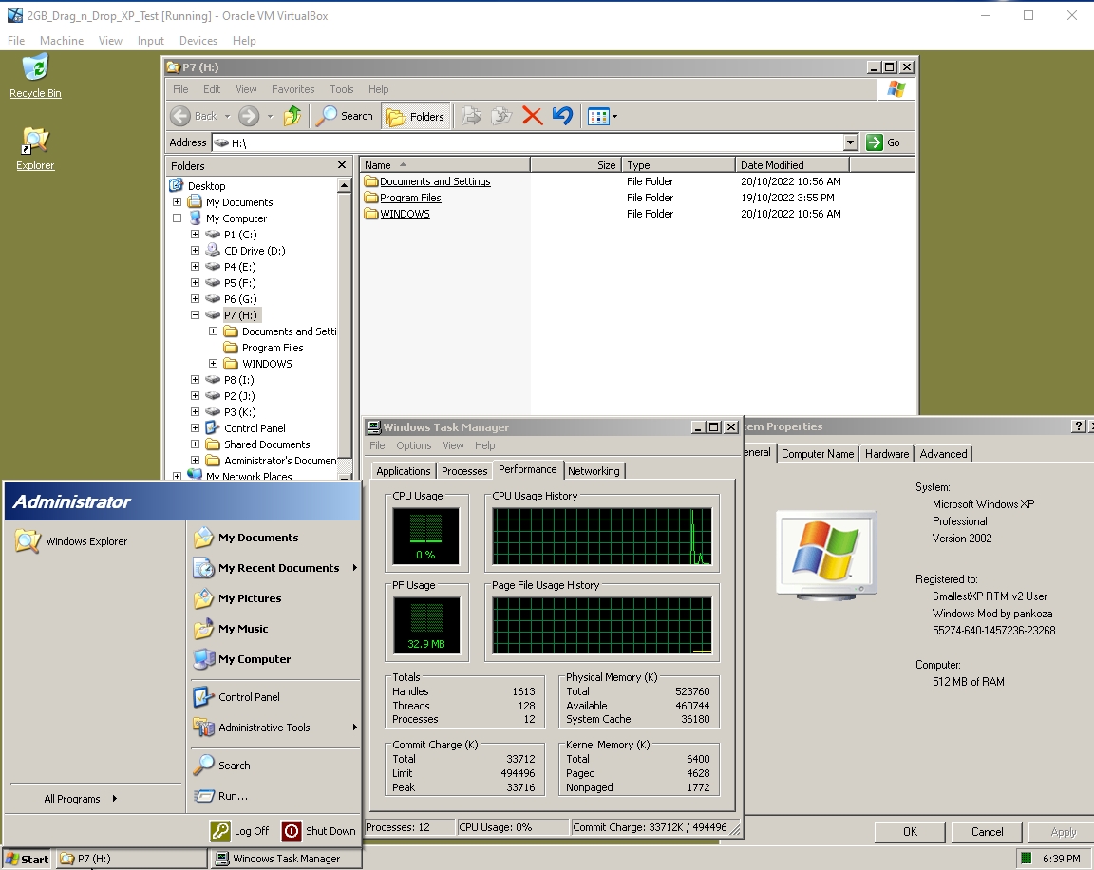1094x870 pixels.
Task: Click the Move To toolbar icon
Action: point(472,116)
